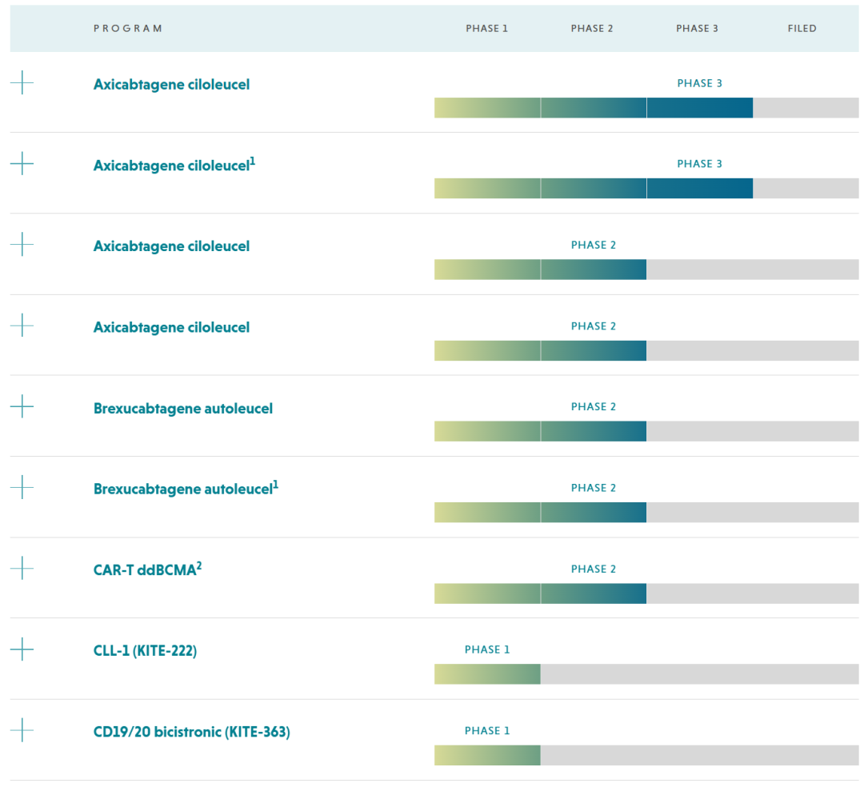Click PHASE 2 label above CAR-T ddBCMA bar

click(593, 569)
